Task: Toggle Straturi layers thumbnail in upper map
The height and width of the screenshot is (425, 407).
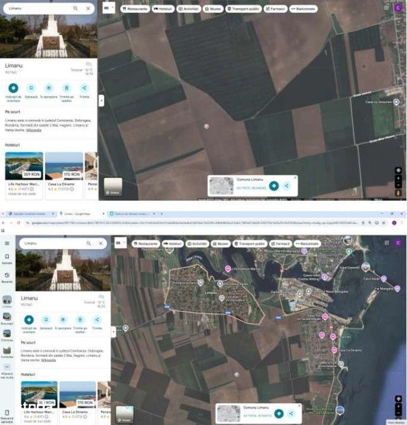Action: pos(113,187)
